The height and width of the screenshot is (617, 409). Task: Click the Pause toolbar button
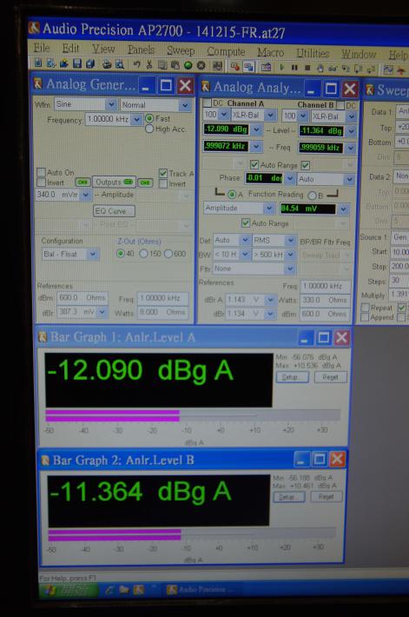click(294, 68)
